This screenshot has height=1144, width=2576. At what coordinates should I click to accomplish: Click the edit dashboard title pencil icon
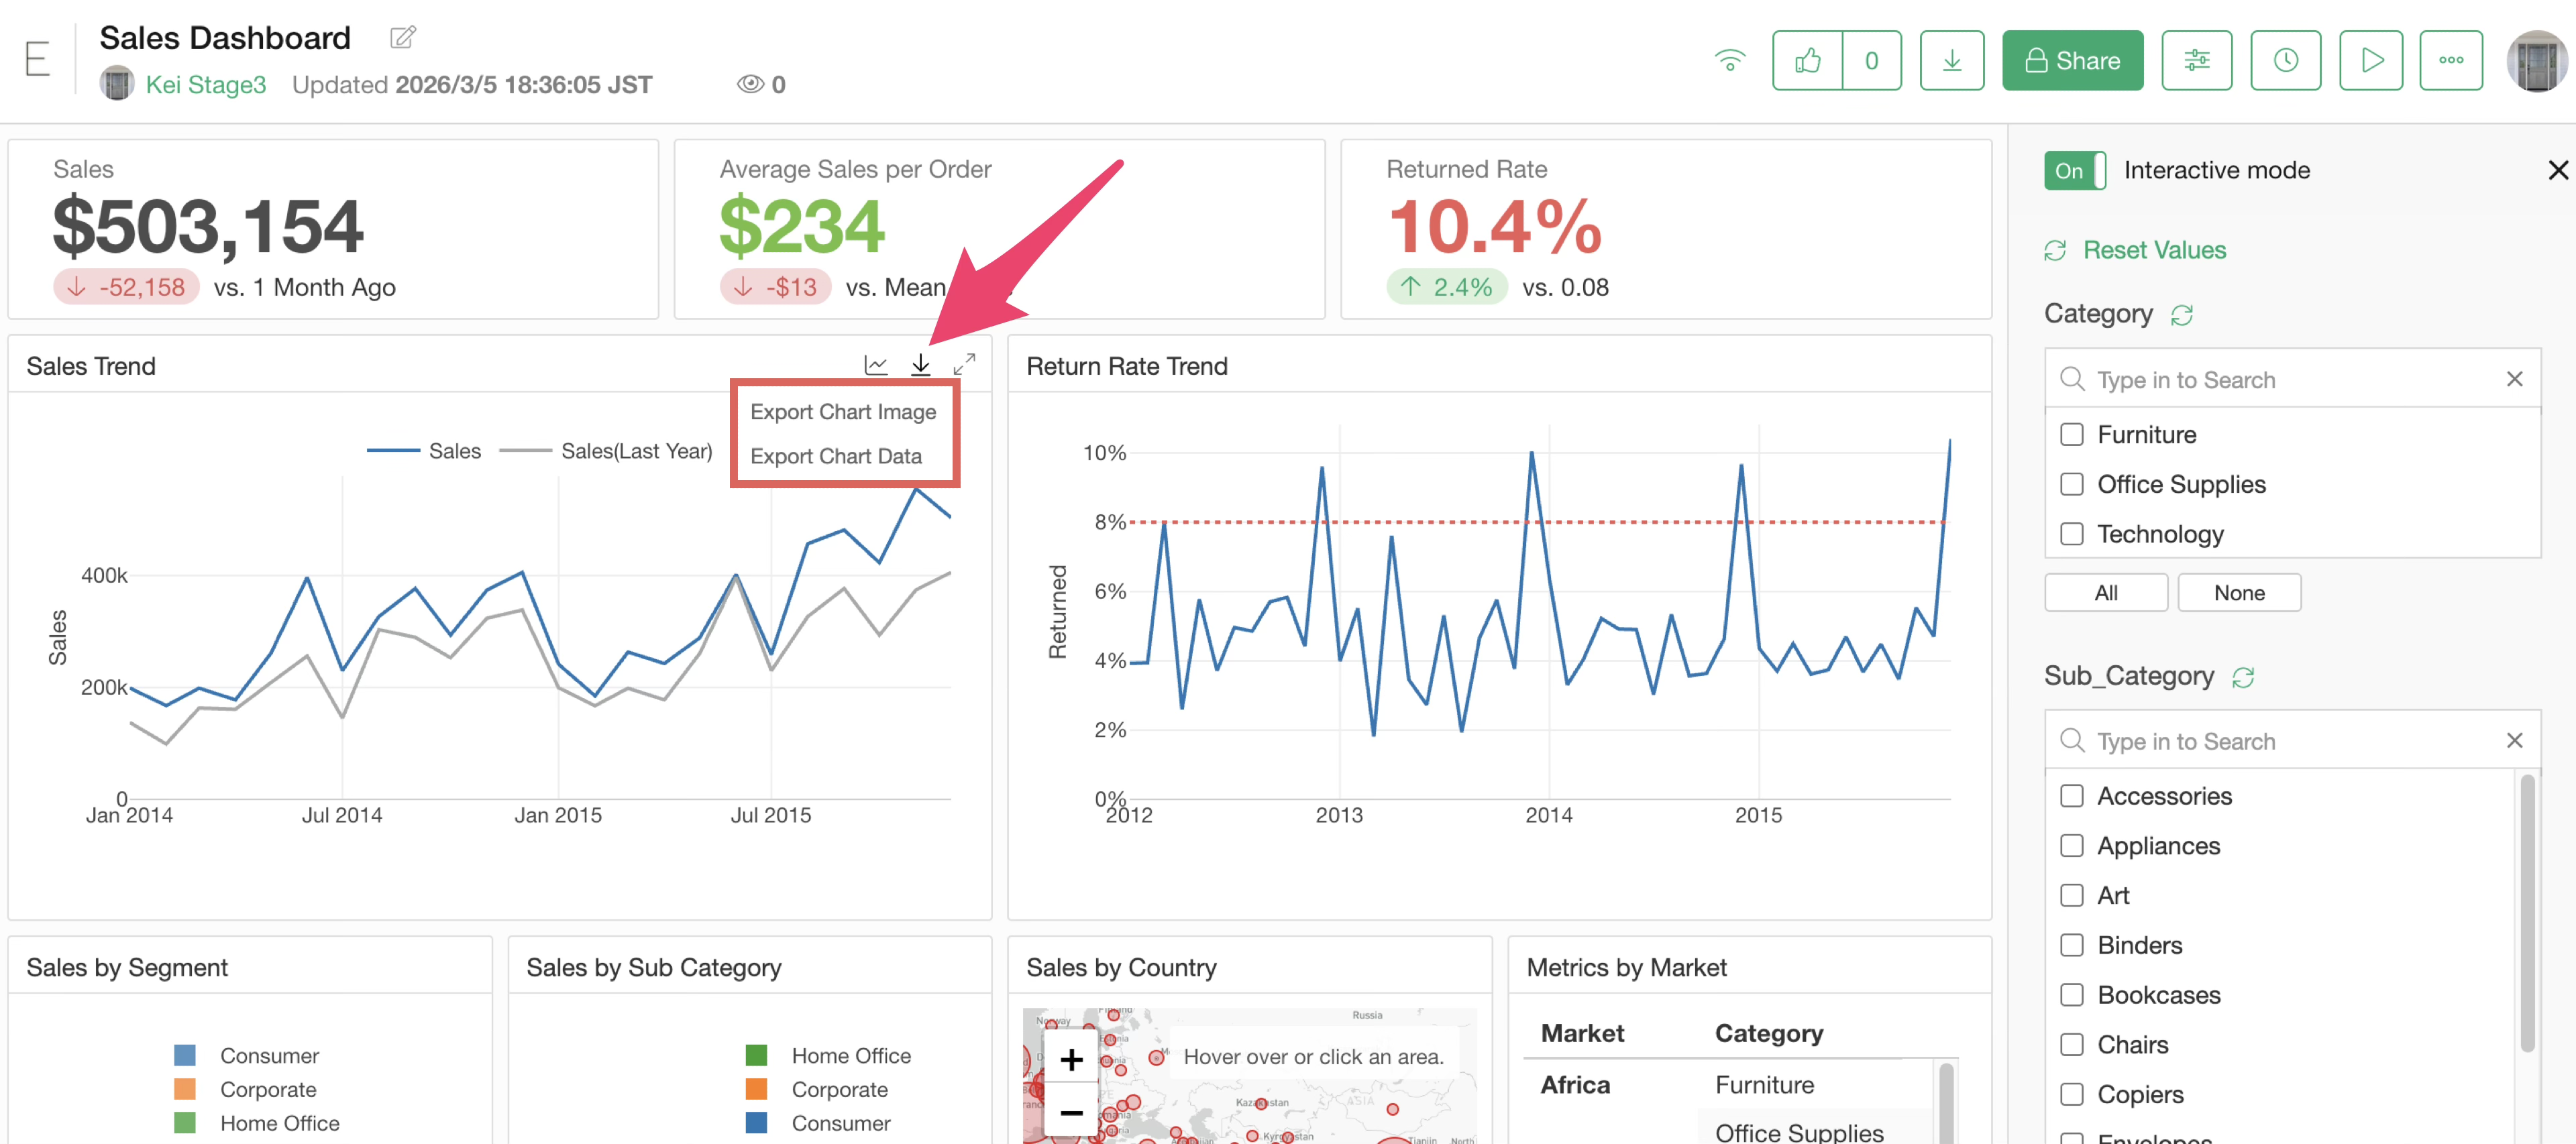coord(402,38)
